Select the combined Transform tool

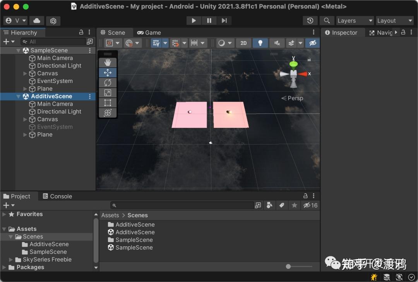point(108,113)
